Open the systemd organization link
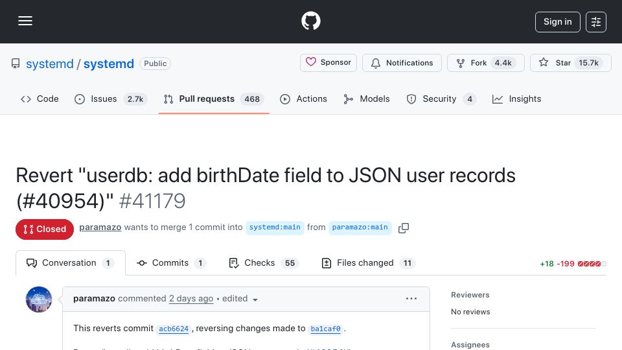The image size is (622, 350). point(50,64)
